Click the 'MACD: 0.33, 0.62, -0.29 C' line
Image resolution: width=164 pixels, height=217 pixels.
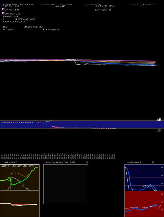15,22
